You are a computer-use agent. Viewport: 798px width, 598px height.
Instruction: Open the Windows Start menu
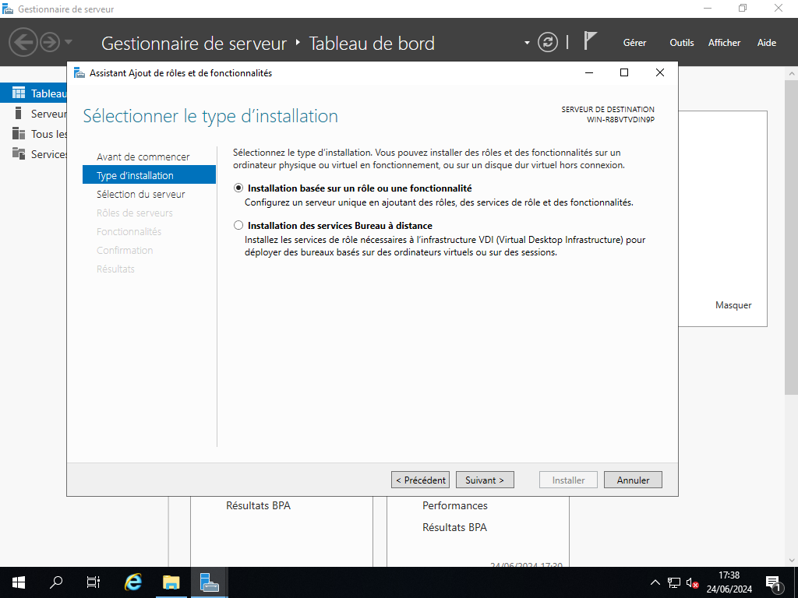(19, 582)
